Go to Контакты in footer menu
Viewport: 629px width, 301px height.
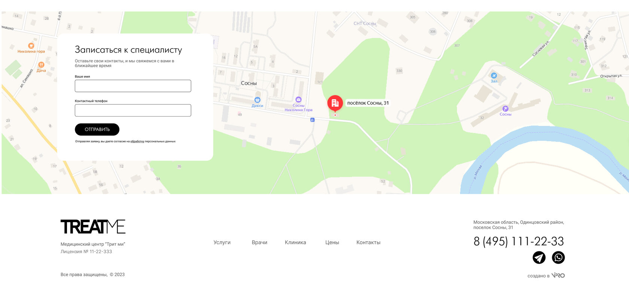[368, 242]
